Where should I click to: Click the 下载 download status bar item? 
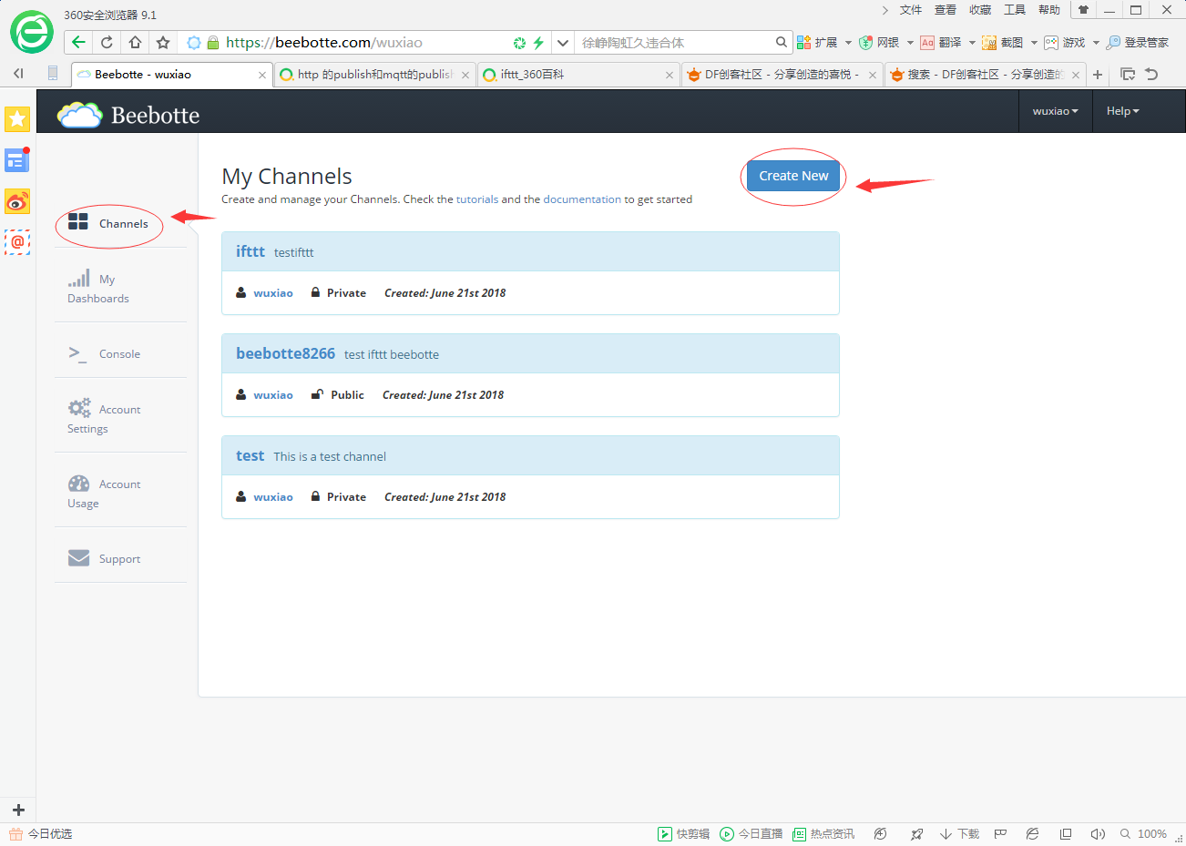coord(959,834)
